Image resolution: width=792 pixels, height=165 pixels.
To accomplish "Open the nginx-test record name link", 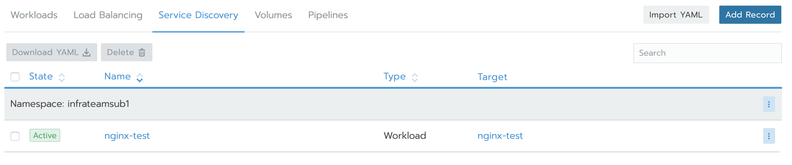I will [x=127, y=136].
